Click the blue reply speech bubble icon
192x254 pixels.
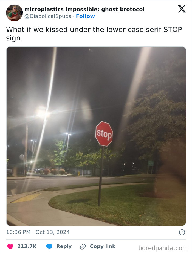click(49, 246)
